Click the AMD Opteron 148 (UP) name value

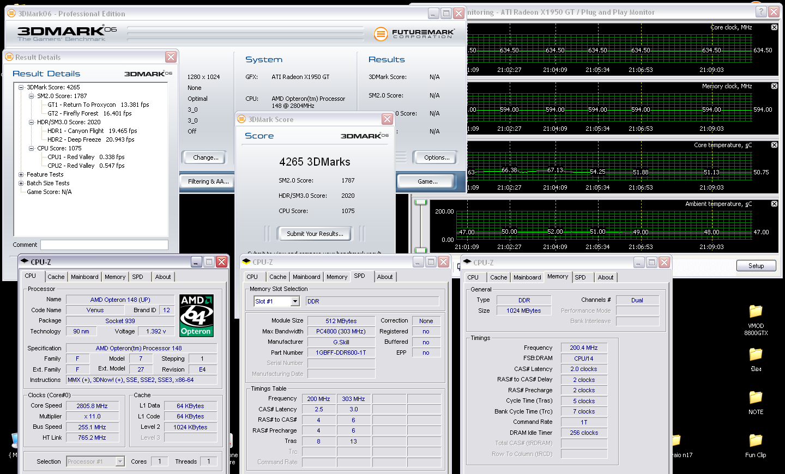(120, 300)
